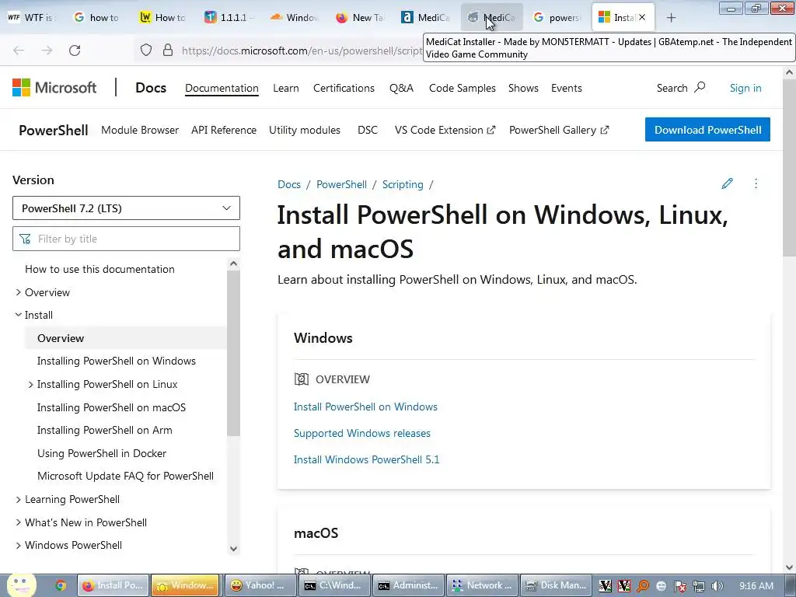
Task: Open the tracking protection shield icon
Action: coord(146,51)
